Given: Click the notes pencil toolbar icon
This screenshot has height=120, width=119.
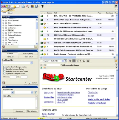Looking at the screenshot, I should pyautogui.click(x=37, y=6).
